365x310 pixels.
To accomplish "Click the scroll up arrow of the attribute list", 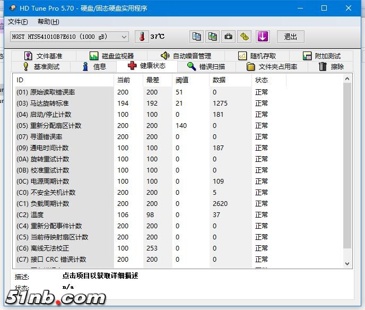I will coord(347,79).
